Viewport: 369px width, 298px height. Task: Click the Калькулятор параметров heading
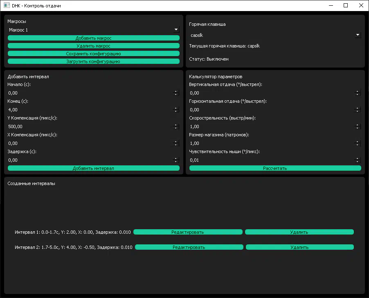[216, 77]
